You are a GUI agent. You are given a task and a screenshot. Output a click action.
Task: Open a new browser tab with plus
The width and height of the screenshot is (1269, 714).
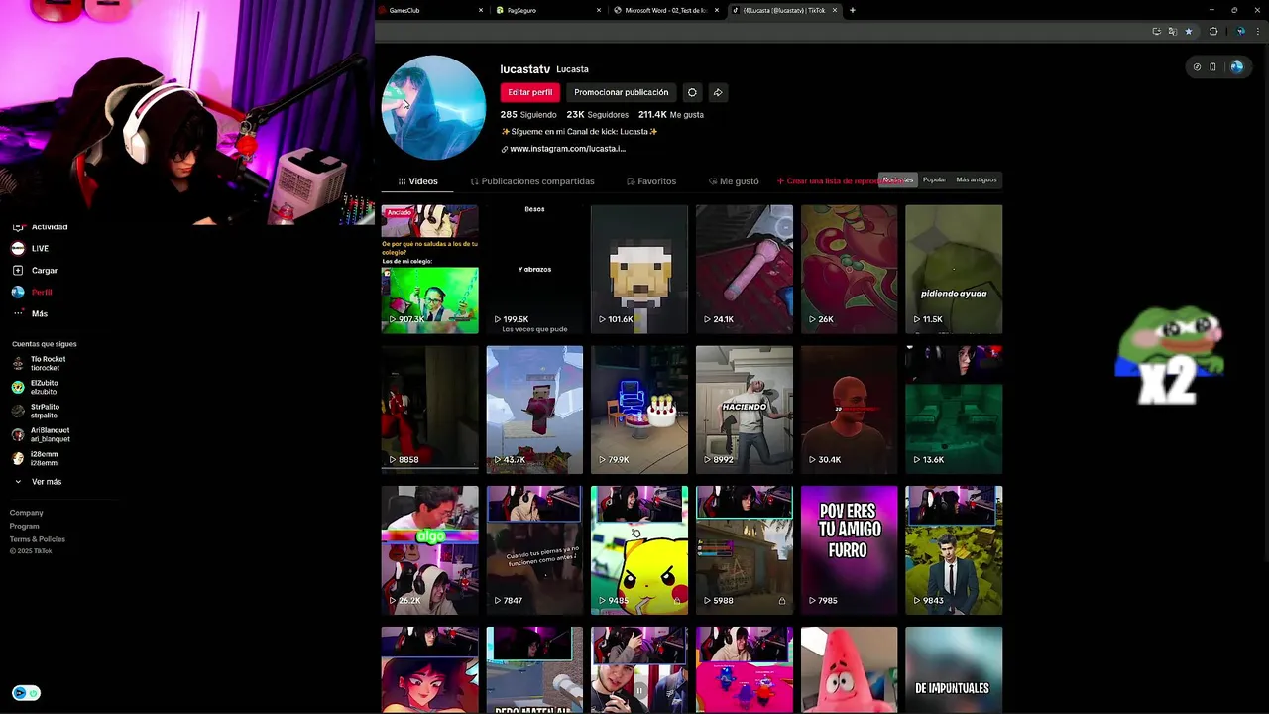(853, 10)
